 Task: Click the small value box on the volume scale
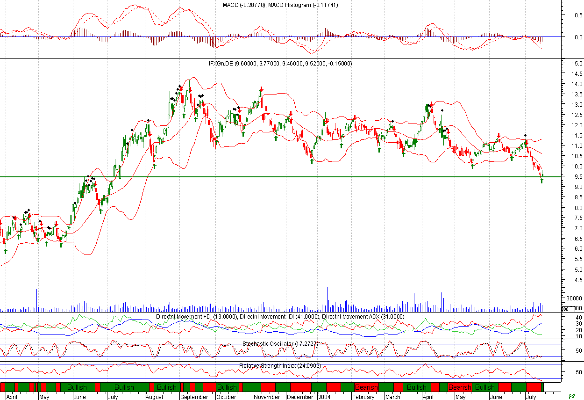(x=568, y=309)
